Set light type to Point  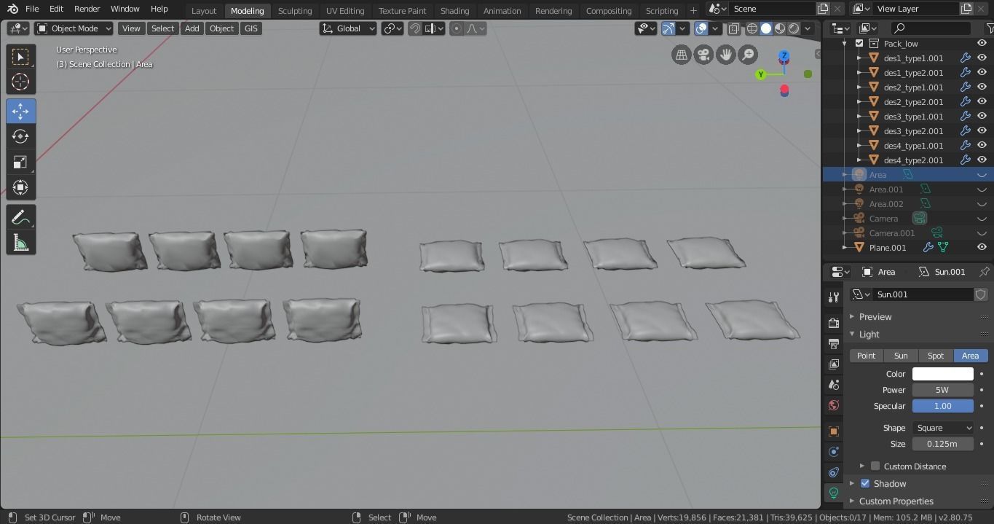(x=866, y=356)
